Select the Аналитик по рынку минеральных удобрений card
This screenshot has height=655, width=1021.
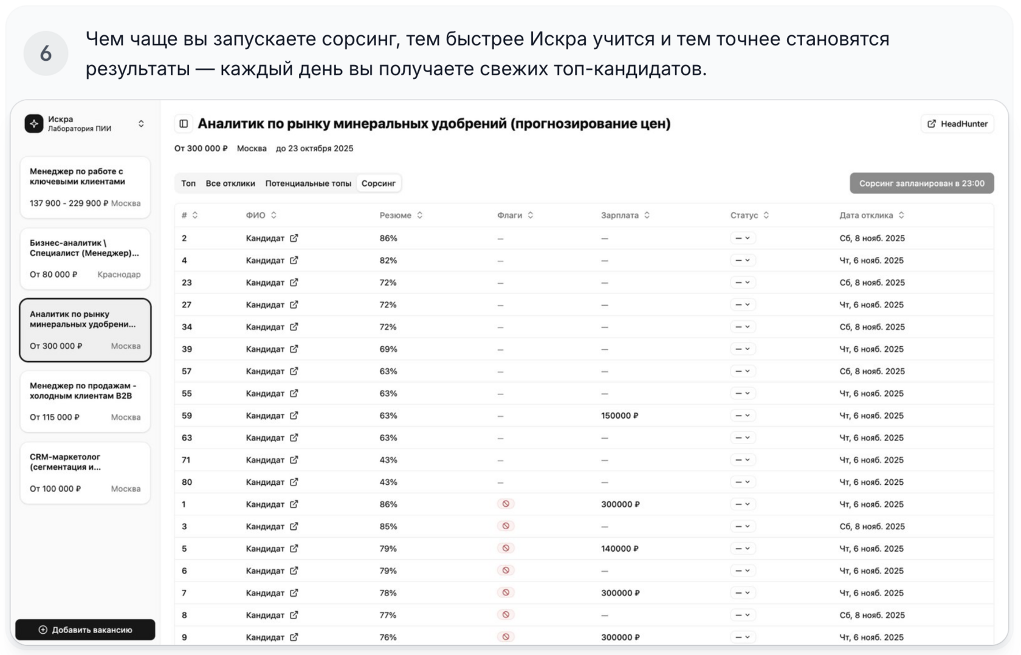pyautogui.click(x=85, y=330)
